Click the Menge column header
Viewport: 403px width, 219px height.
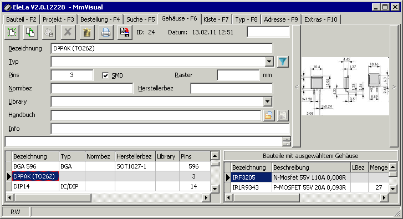(379, 167)
